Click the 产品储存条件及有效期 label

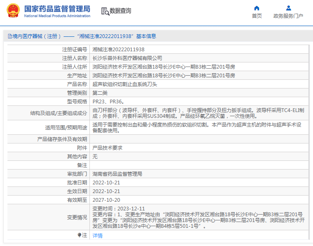pos(62,139)
